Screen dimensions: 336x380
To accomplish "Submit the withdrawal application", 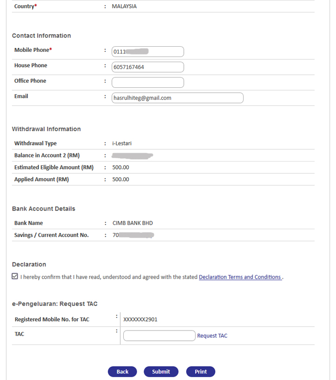I will click(x=161, y=372).
